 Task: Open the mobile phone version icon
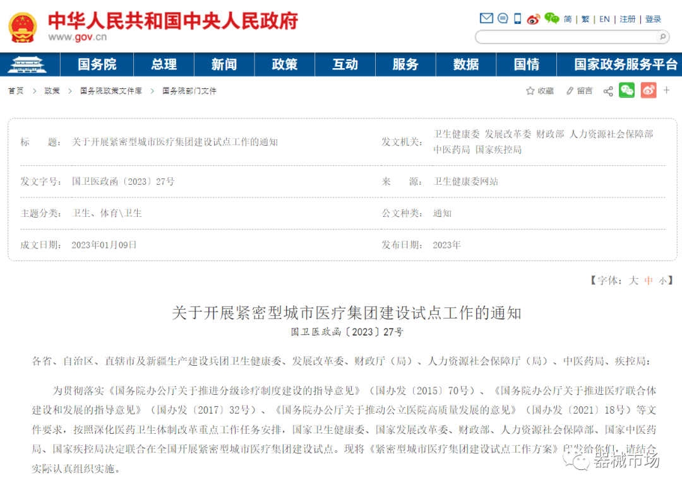click(x=518, y=18)
